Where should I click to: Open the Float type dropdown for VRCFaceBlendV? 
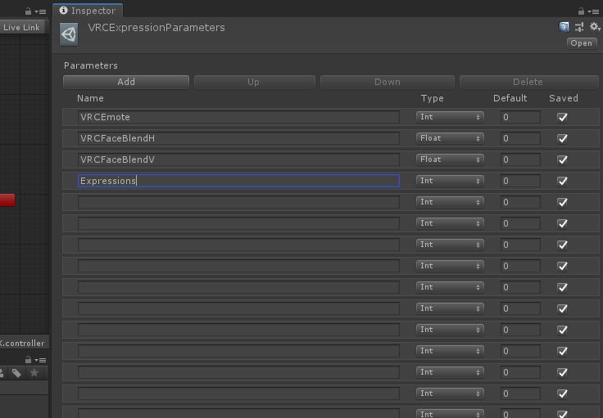[x=450, y=160]
